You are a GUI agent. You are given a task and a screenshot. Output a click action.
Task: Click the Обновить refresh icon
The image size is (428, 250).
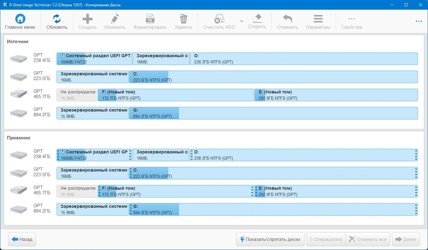pos(57,19)
